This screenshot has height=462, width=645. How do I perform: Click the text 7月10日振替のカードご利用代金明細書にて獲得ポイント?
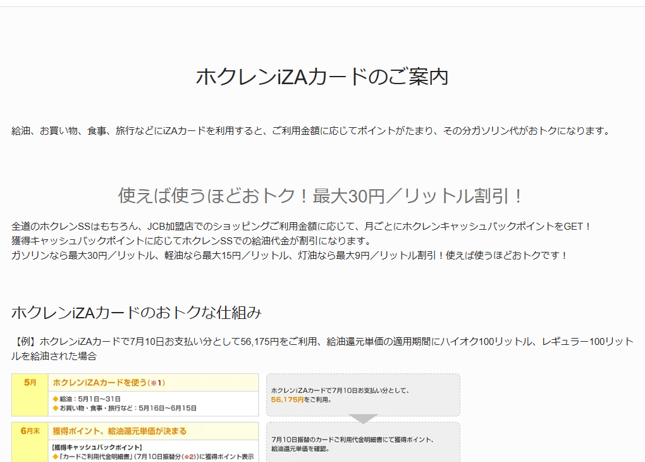click(352, 440)
